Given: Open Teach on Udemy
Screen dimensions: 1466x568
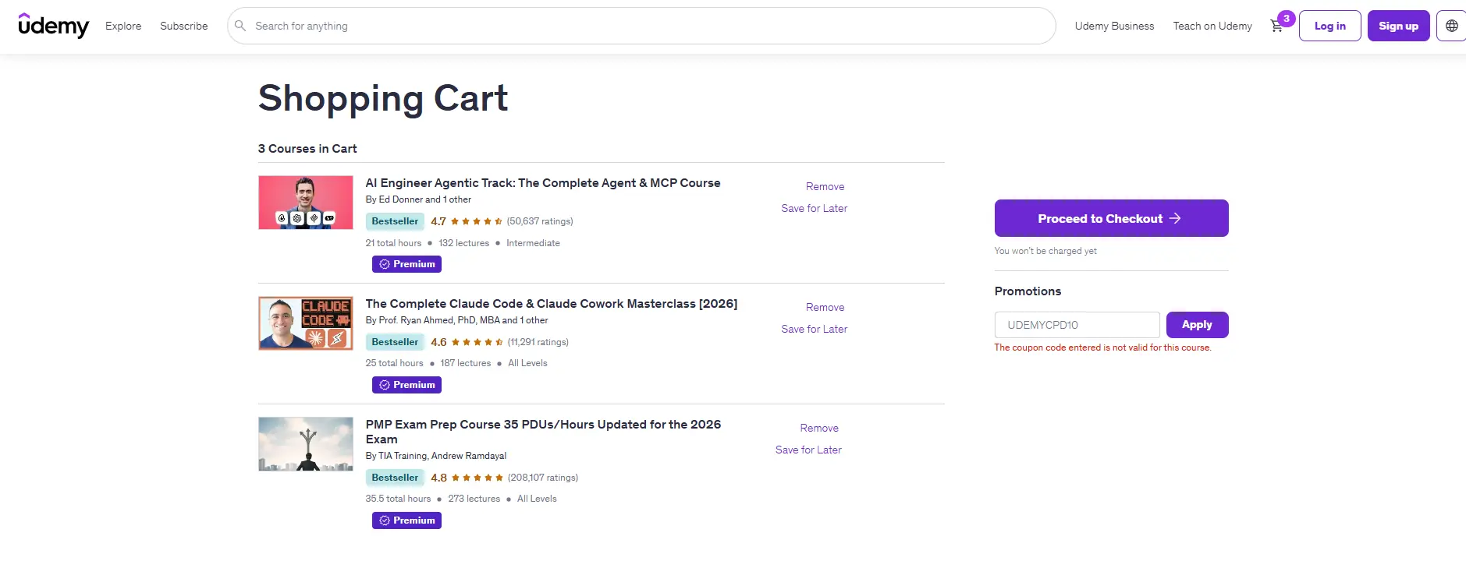Looking at the screenshot, I should pyautogui.click(x=1212, y=26).
